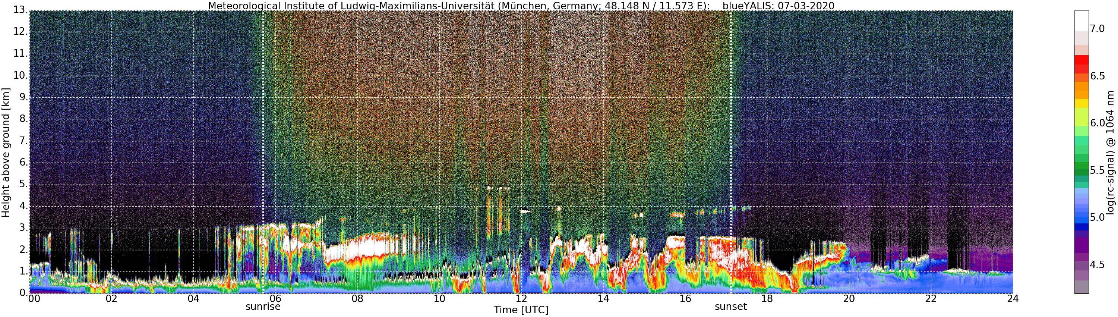Click the '4.' height axis tick label
The image size is (1118, 317).
[23, 206]
